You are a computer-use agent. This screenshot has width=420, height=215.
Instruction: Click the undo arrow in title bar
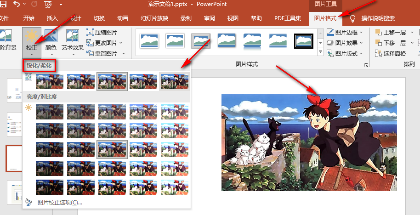coord(17,5)
